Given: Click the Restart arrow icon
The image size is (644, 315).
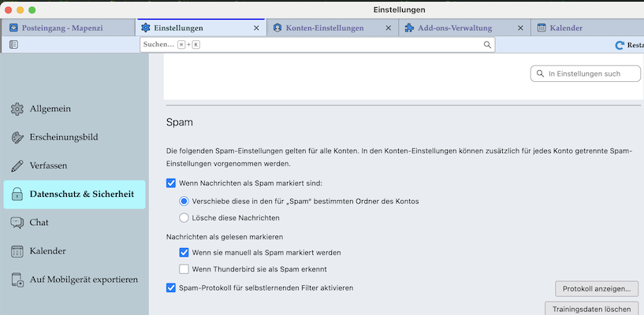Looking at the screenshot, I should [620, 45].
